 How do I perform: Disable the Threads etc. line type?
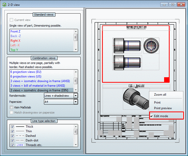click(x=12, y=145)
